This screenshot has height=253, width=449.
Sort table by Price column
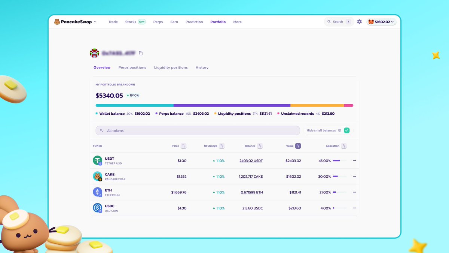[183, 146]
